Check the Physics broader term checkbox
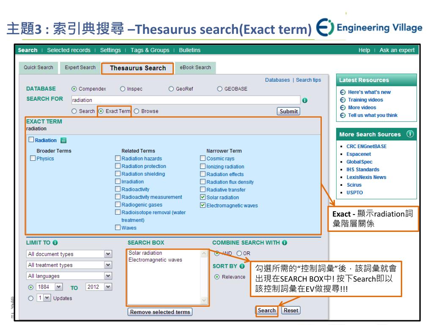The width and height of the screenshot is (433, 325). [33, 158]
